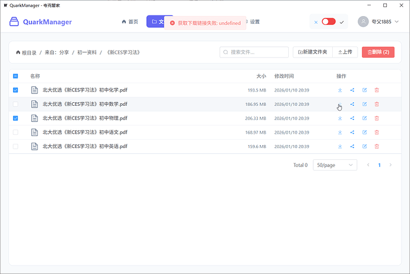
Task: Click the file name 北大优选《新CES学习法》初中数学.pdf
Action: [x=85, y=104]
